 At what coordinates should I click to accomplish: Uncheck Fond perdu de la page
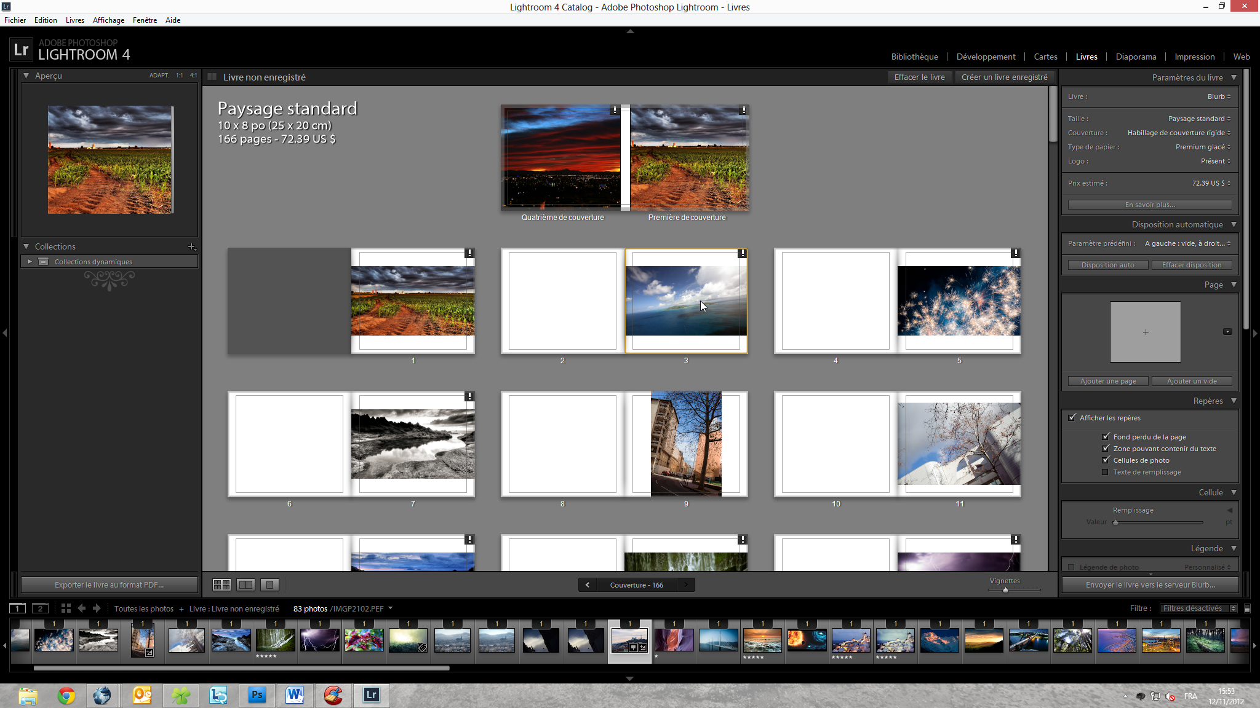click(x=1106, y=437)
